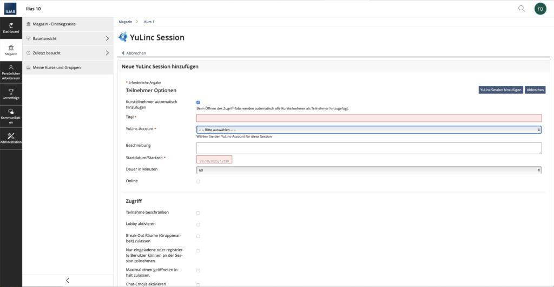Screen dimensions: 554x287
Task: Open Persönlicher Arbeitsraum icon
Action: pos(11,72)
